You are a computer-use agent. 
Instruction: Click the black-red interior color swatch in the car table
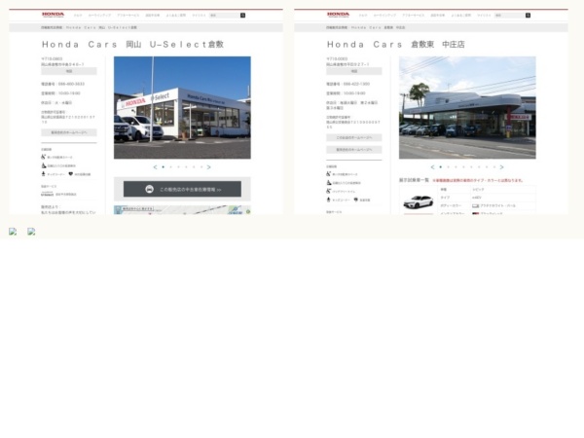point(476,213)
